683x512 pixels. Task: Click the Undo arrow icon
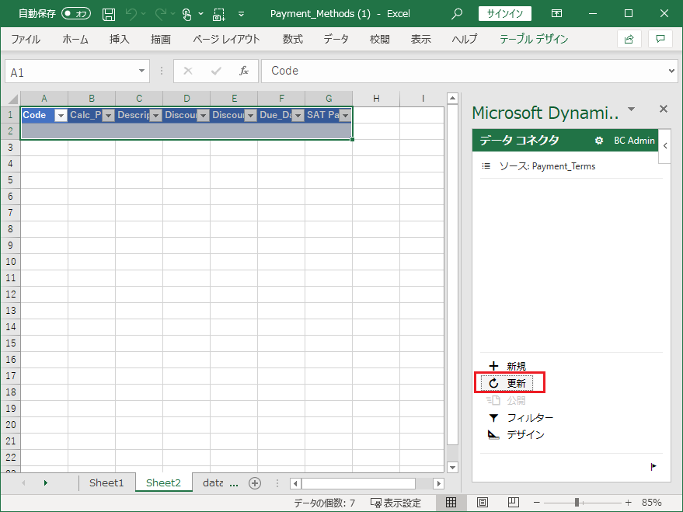[131, 14]
